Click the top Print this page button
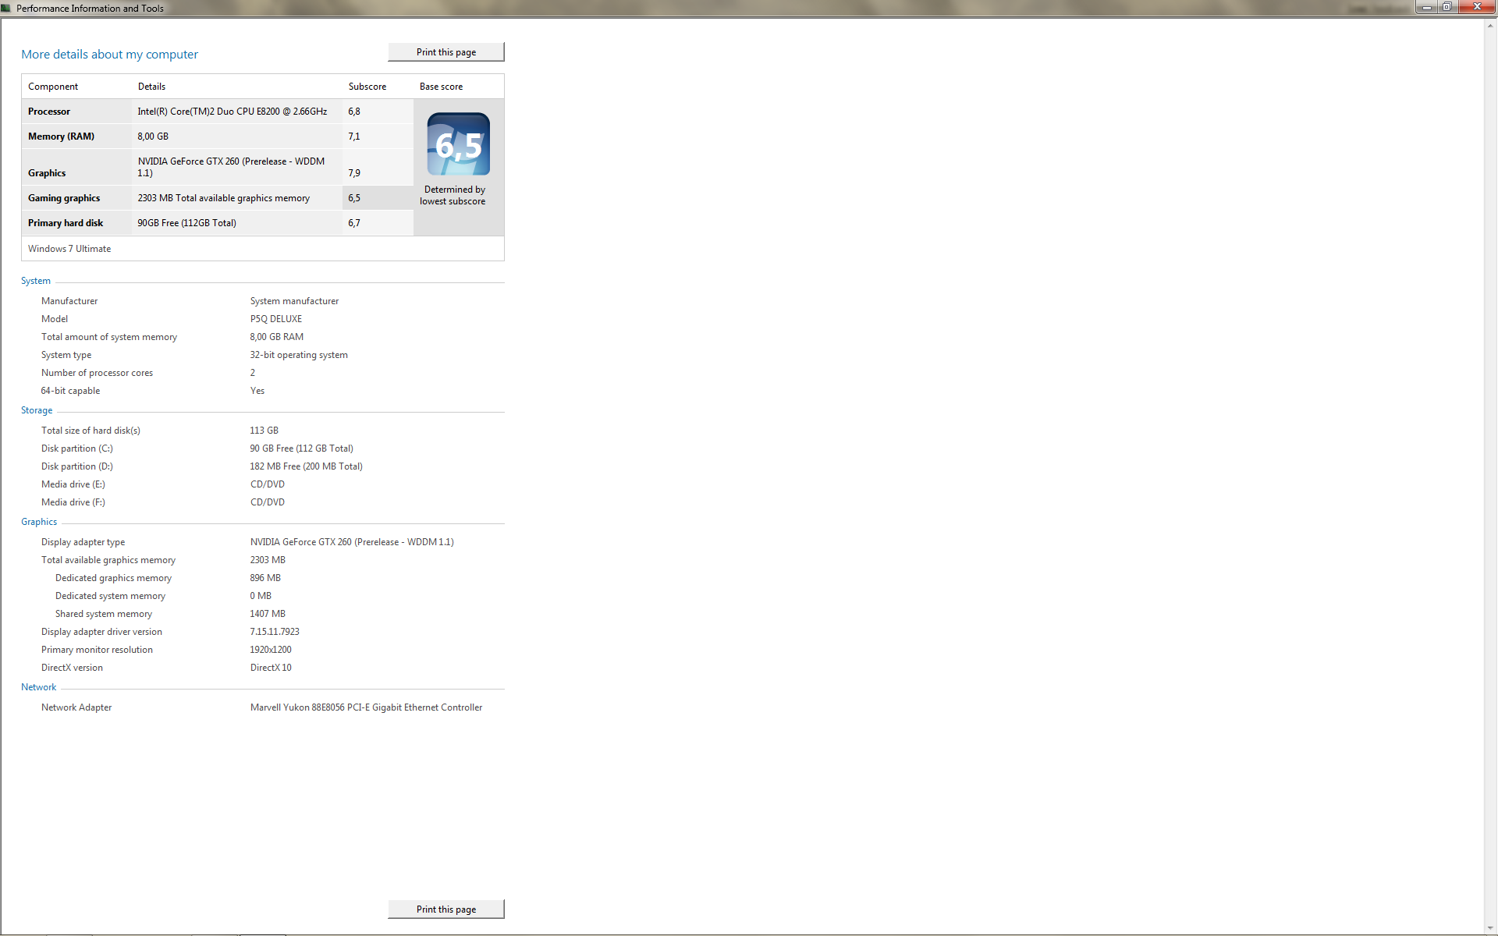Viewport: 1498px width, 936px height. 445,52
